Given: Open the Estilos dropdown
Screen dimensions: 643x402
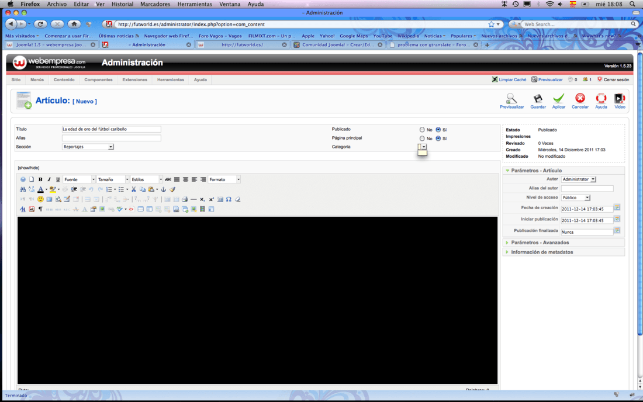Looking at the screenshot, I should tap(146, 179).
